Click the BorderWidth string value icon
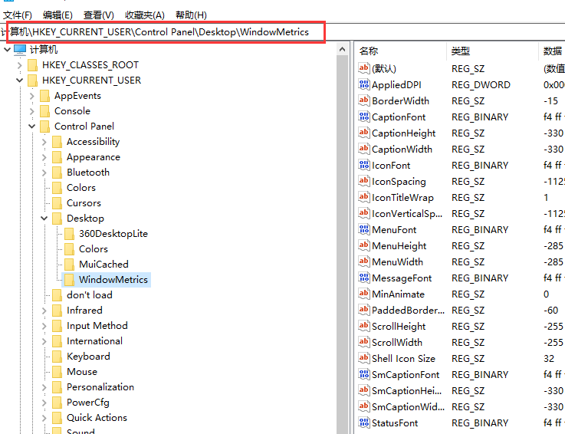Screen dimensions: 565x434 coord(364,101)
